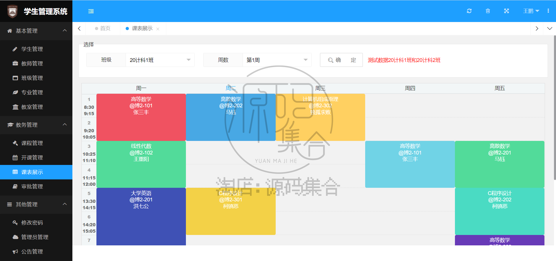Click the list icon beside 其他管理

coord(10,204)
